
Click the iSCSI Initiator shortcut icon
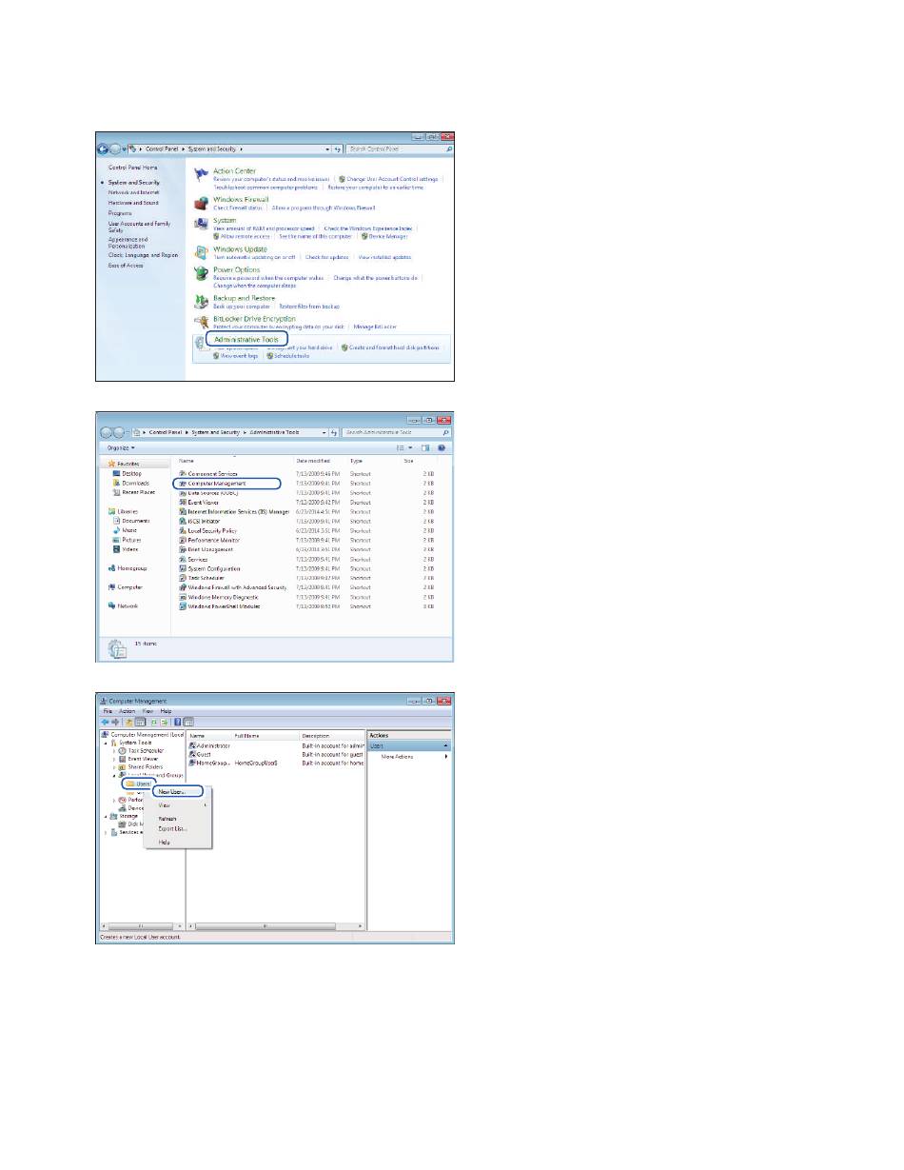(182, 521)
